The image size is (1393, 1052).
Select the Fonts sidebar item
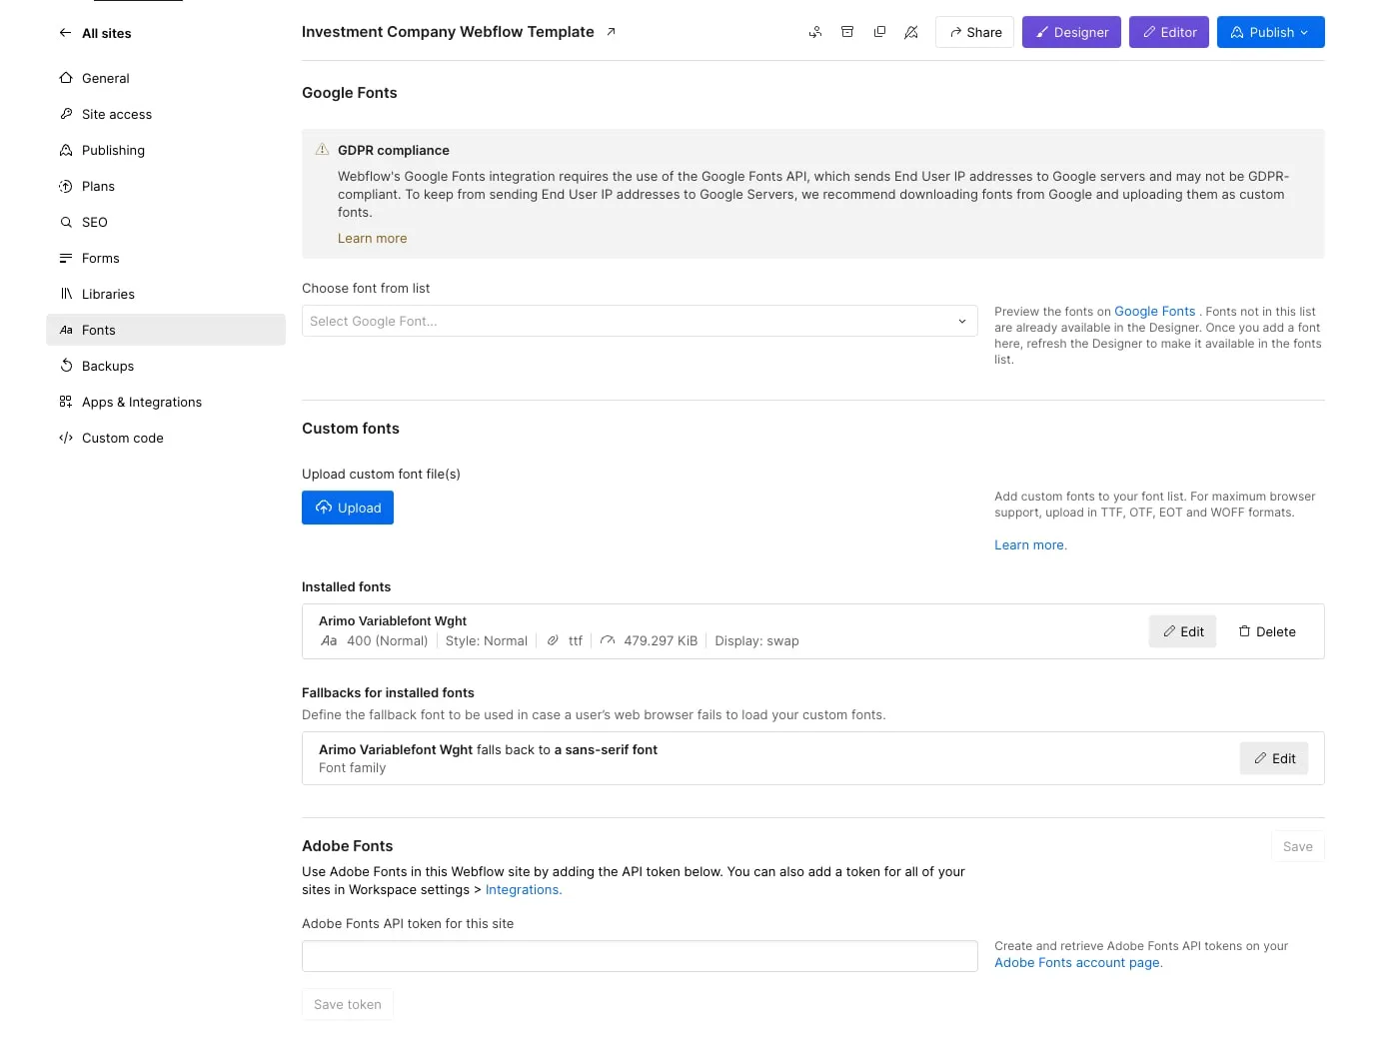(166, 330)
